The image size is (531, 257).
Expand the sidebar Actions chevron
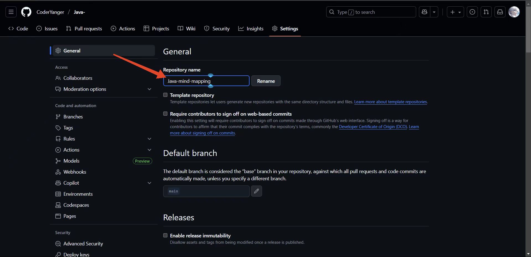tap(149, 150)
